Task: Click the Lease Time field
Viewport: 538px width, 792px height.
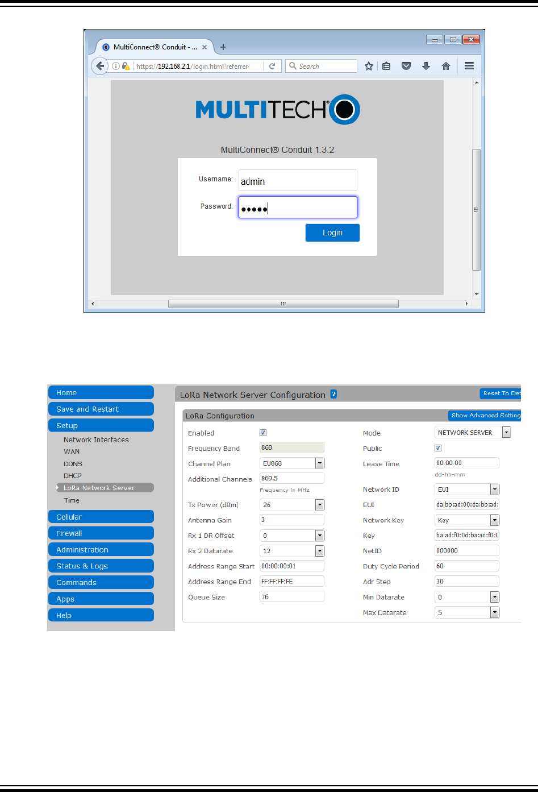Action: [467, 463]
